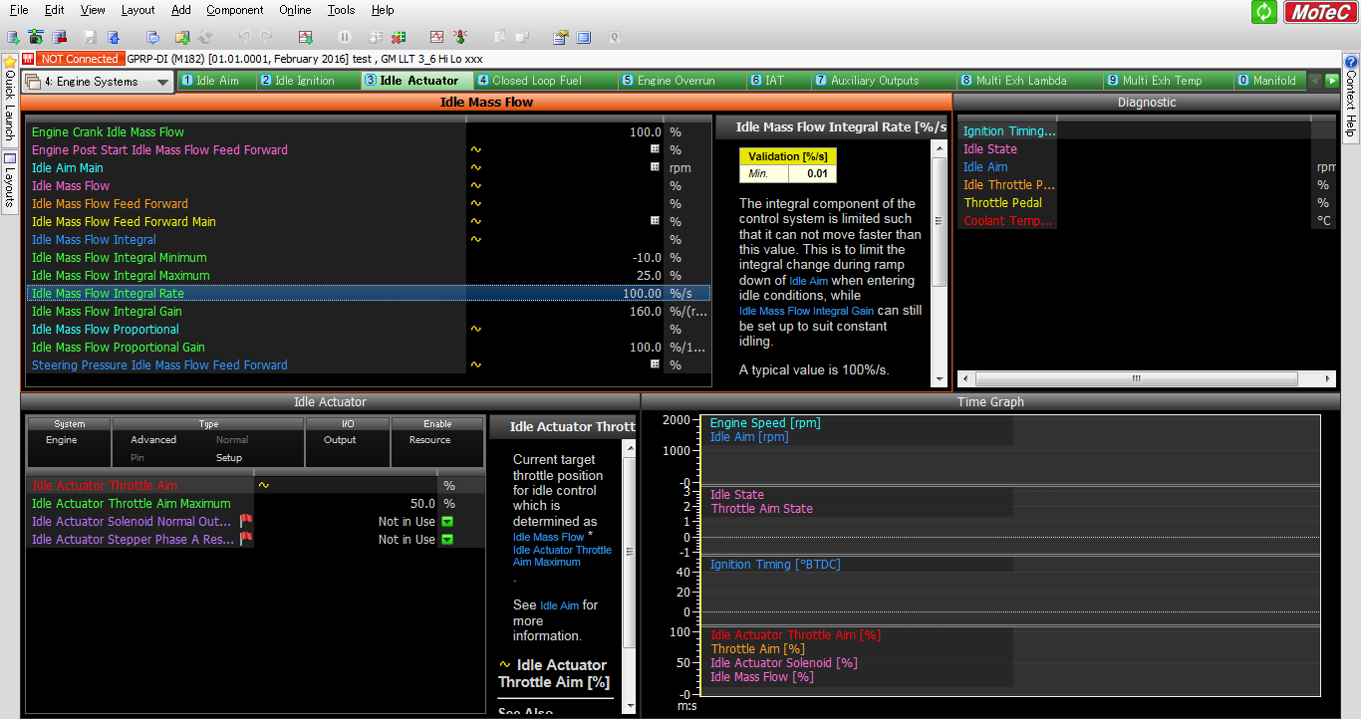Select Idle Mass Flow Integral Rate value field
Viewport: 1361px width, 719px height.
point(565,293)
